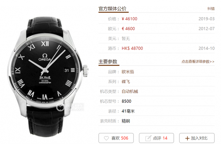Select the 欧米茄 brand link
This screenshot has height=144, width=221.
(128, 72)
